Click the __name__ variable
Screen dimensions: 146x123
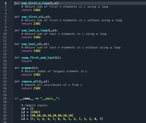(27, 98)
